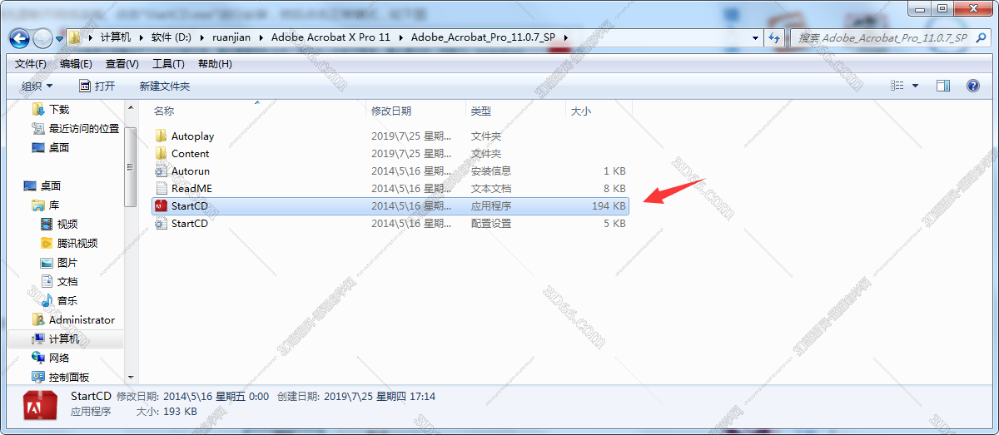999x435 pixels.
Task: Select the Autorun setup information file icon
Action: tap(162, 171)
